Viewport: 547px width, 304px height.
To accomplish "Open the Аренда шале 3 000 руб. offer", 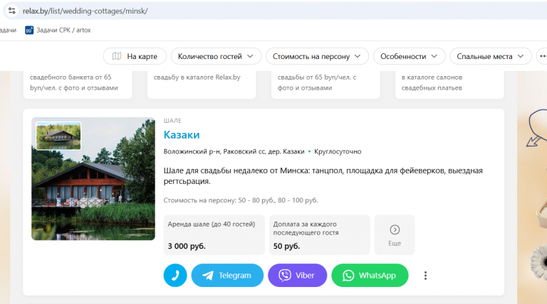I will pos(214,235).
